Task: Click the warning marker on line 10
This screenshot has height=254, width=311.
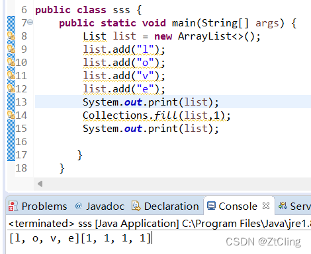Action: 11,62
